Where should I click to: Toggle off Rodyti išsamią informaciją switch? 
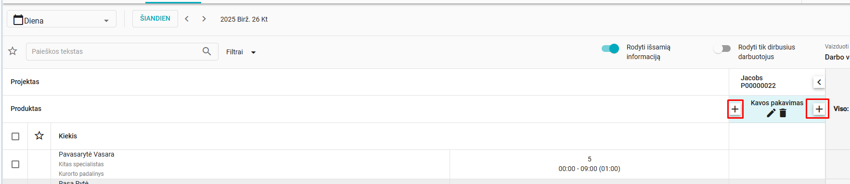tap(610, 49)
